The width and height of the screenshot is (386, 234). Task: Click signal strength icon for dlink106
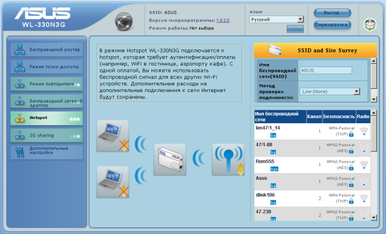click(x=364, y=198)
